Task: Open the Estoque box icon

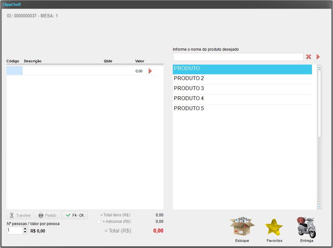Action: 242,227
